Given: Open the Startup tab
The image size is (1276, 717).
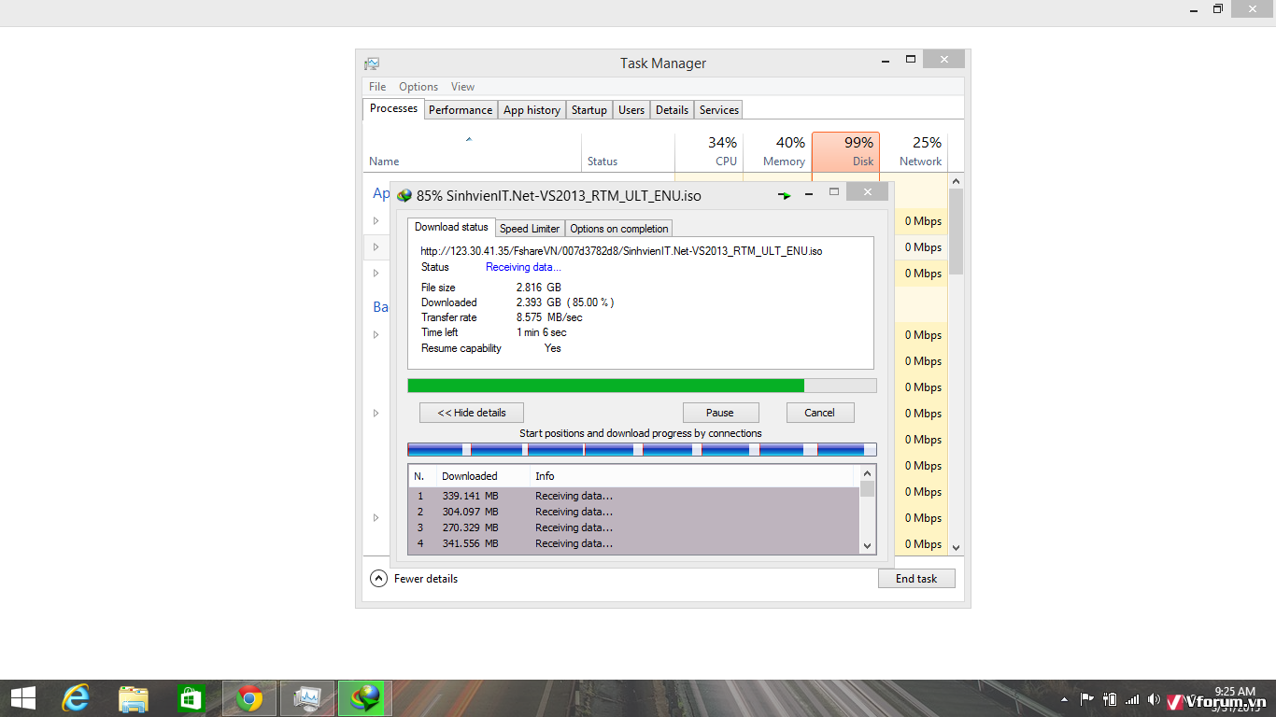Looking at the screenshot, I should point(589,110).
